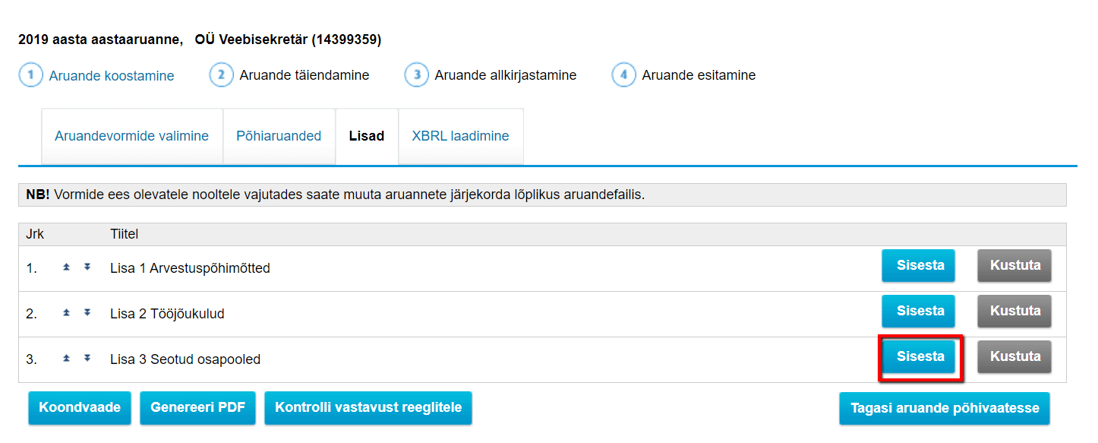Open Koondvaade summary view
The height and width of the screenshot is (443, 1098).
80,408
